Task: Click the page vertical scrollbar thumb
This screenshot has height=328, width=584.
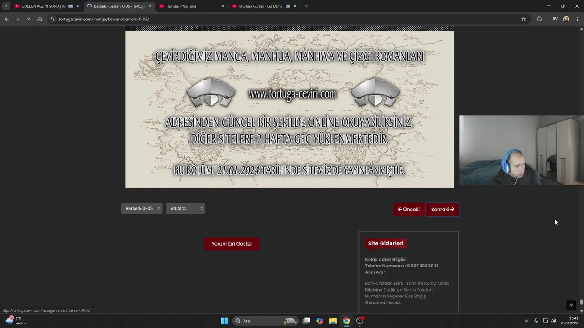Action: click(582, 303)
